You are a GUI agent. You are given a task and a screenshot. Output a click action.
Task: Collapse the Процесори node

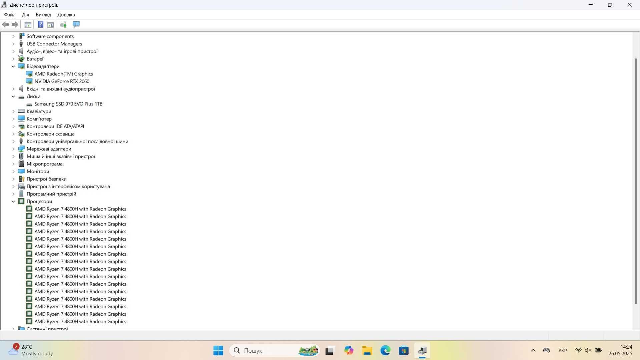pos(13,202)
